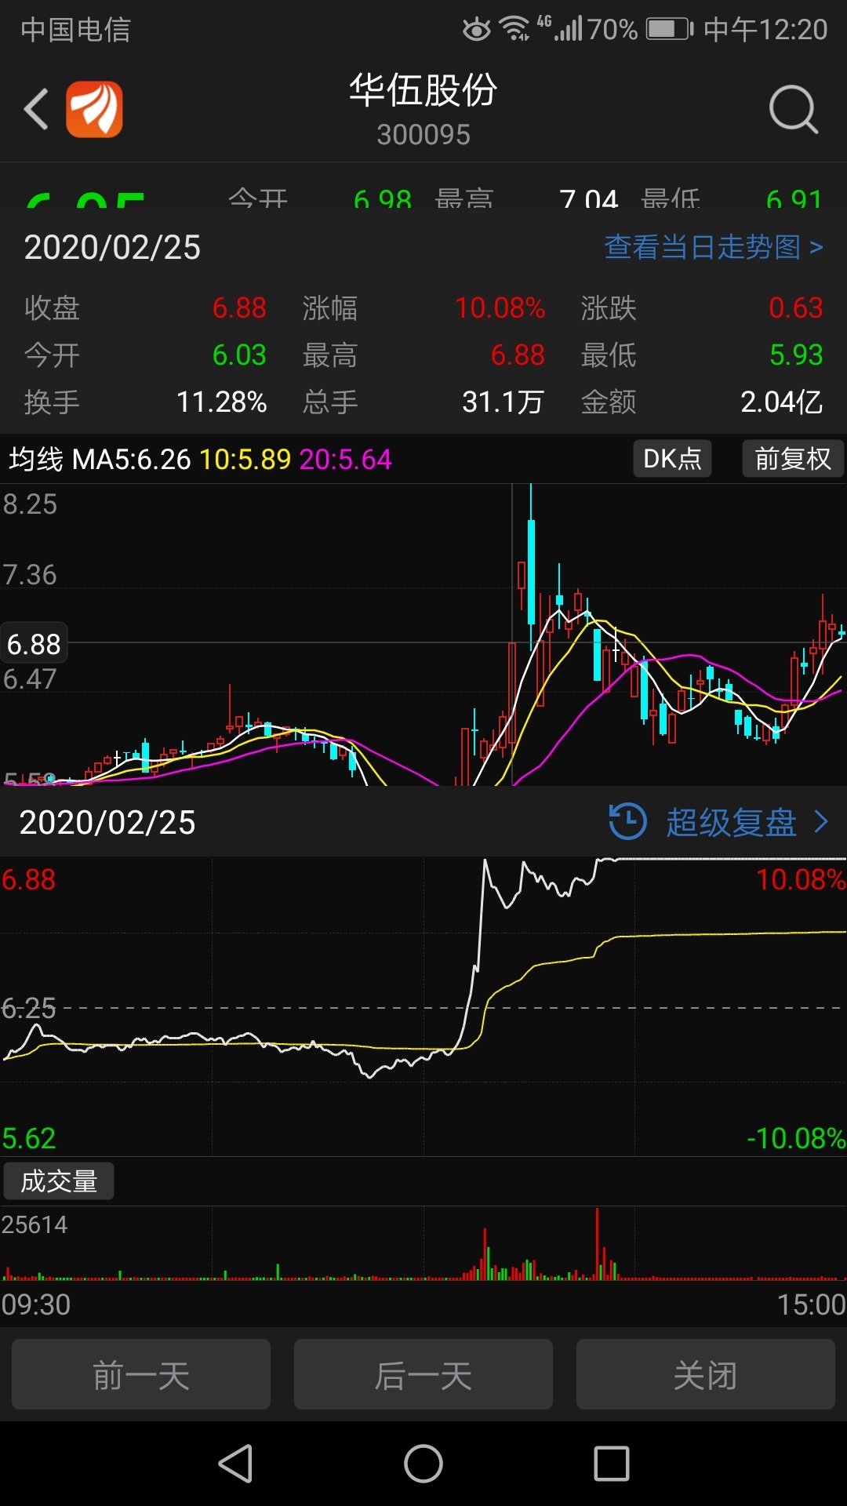Expand the 超级复盘 chevron arrow
The image size is (847, 1506).
pos(821,822)
